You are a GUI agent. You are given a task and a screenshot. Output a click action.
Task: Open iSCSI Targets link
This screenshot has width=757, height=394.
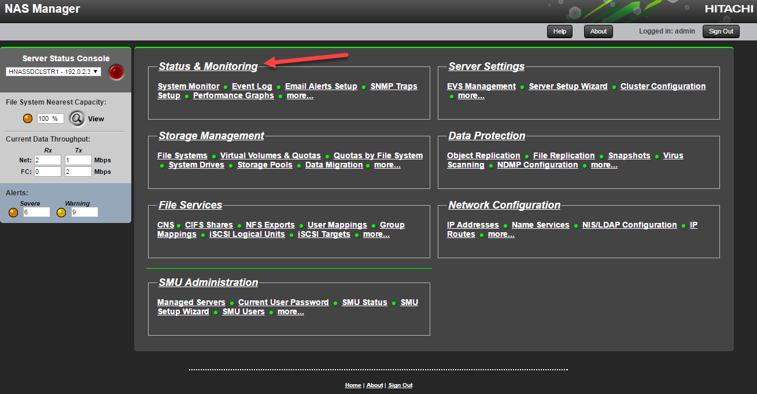click(x=324, y=234)
